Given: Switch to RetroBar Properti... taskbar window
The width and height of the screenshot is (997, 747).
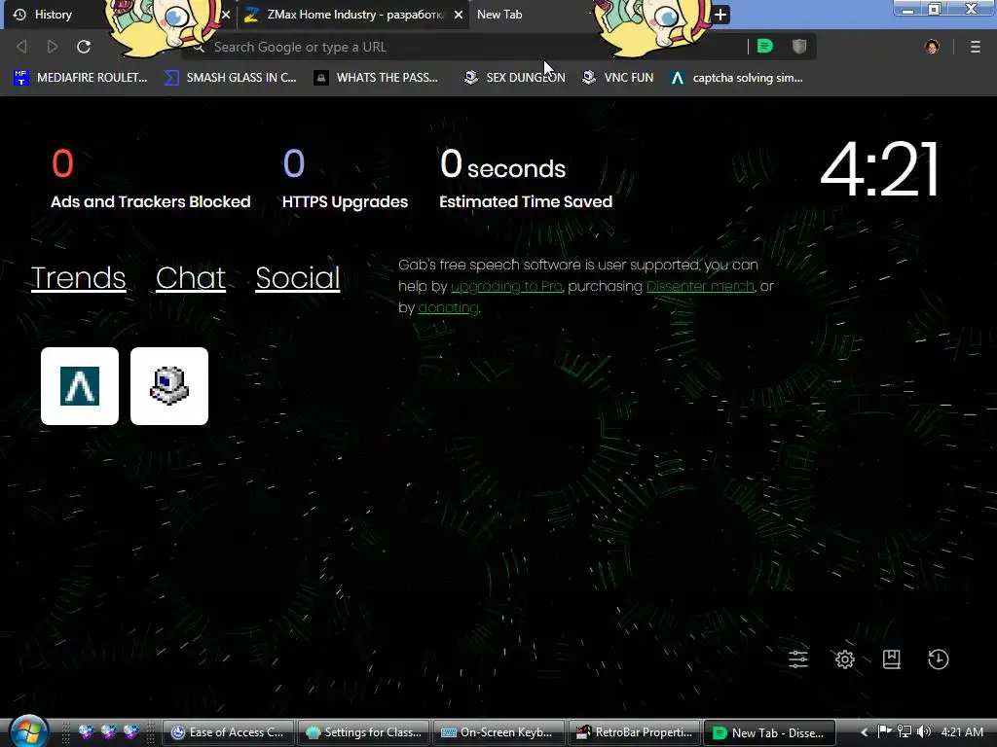Looking at the screenshot, I should click(635, 732).
